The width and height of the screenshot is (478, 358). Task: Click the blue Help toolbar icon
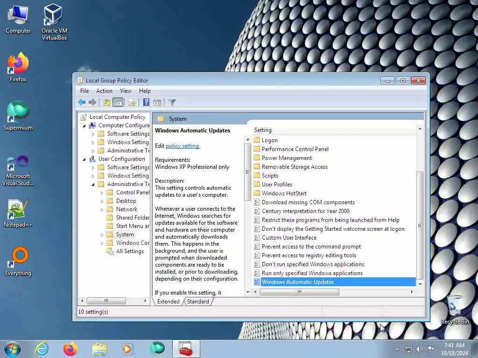click(146, 102)
